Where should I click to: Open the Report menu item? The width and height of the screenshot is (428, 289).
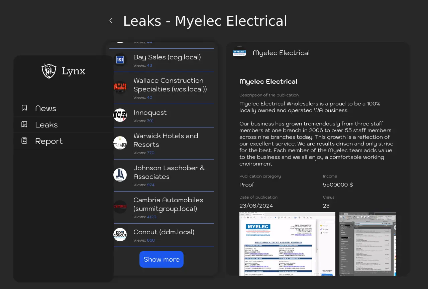49,141
